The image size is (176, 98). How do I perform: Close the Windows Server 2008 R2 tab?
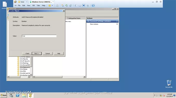point(53,2)
